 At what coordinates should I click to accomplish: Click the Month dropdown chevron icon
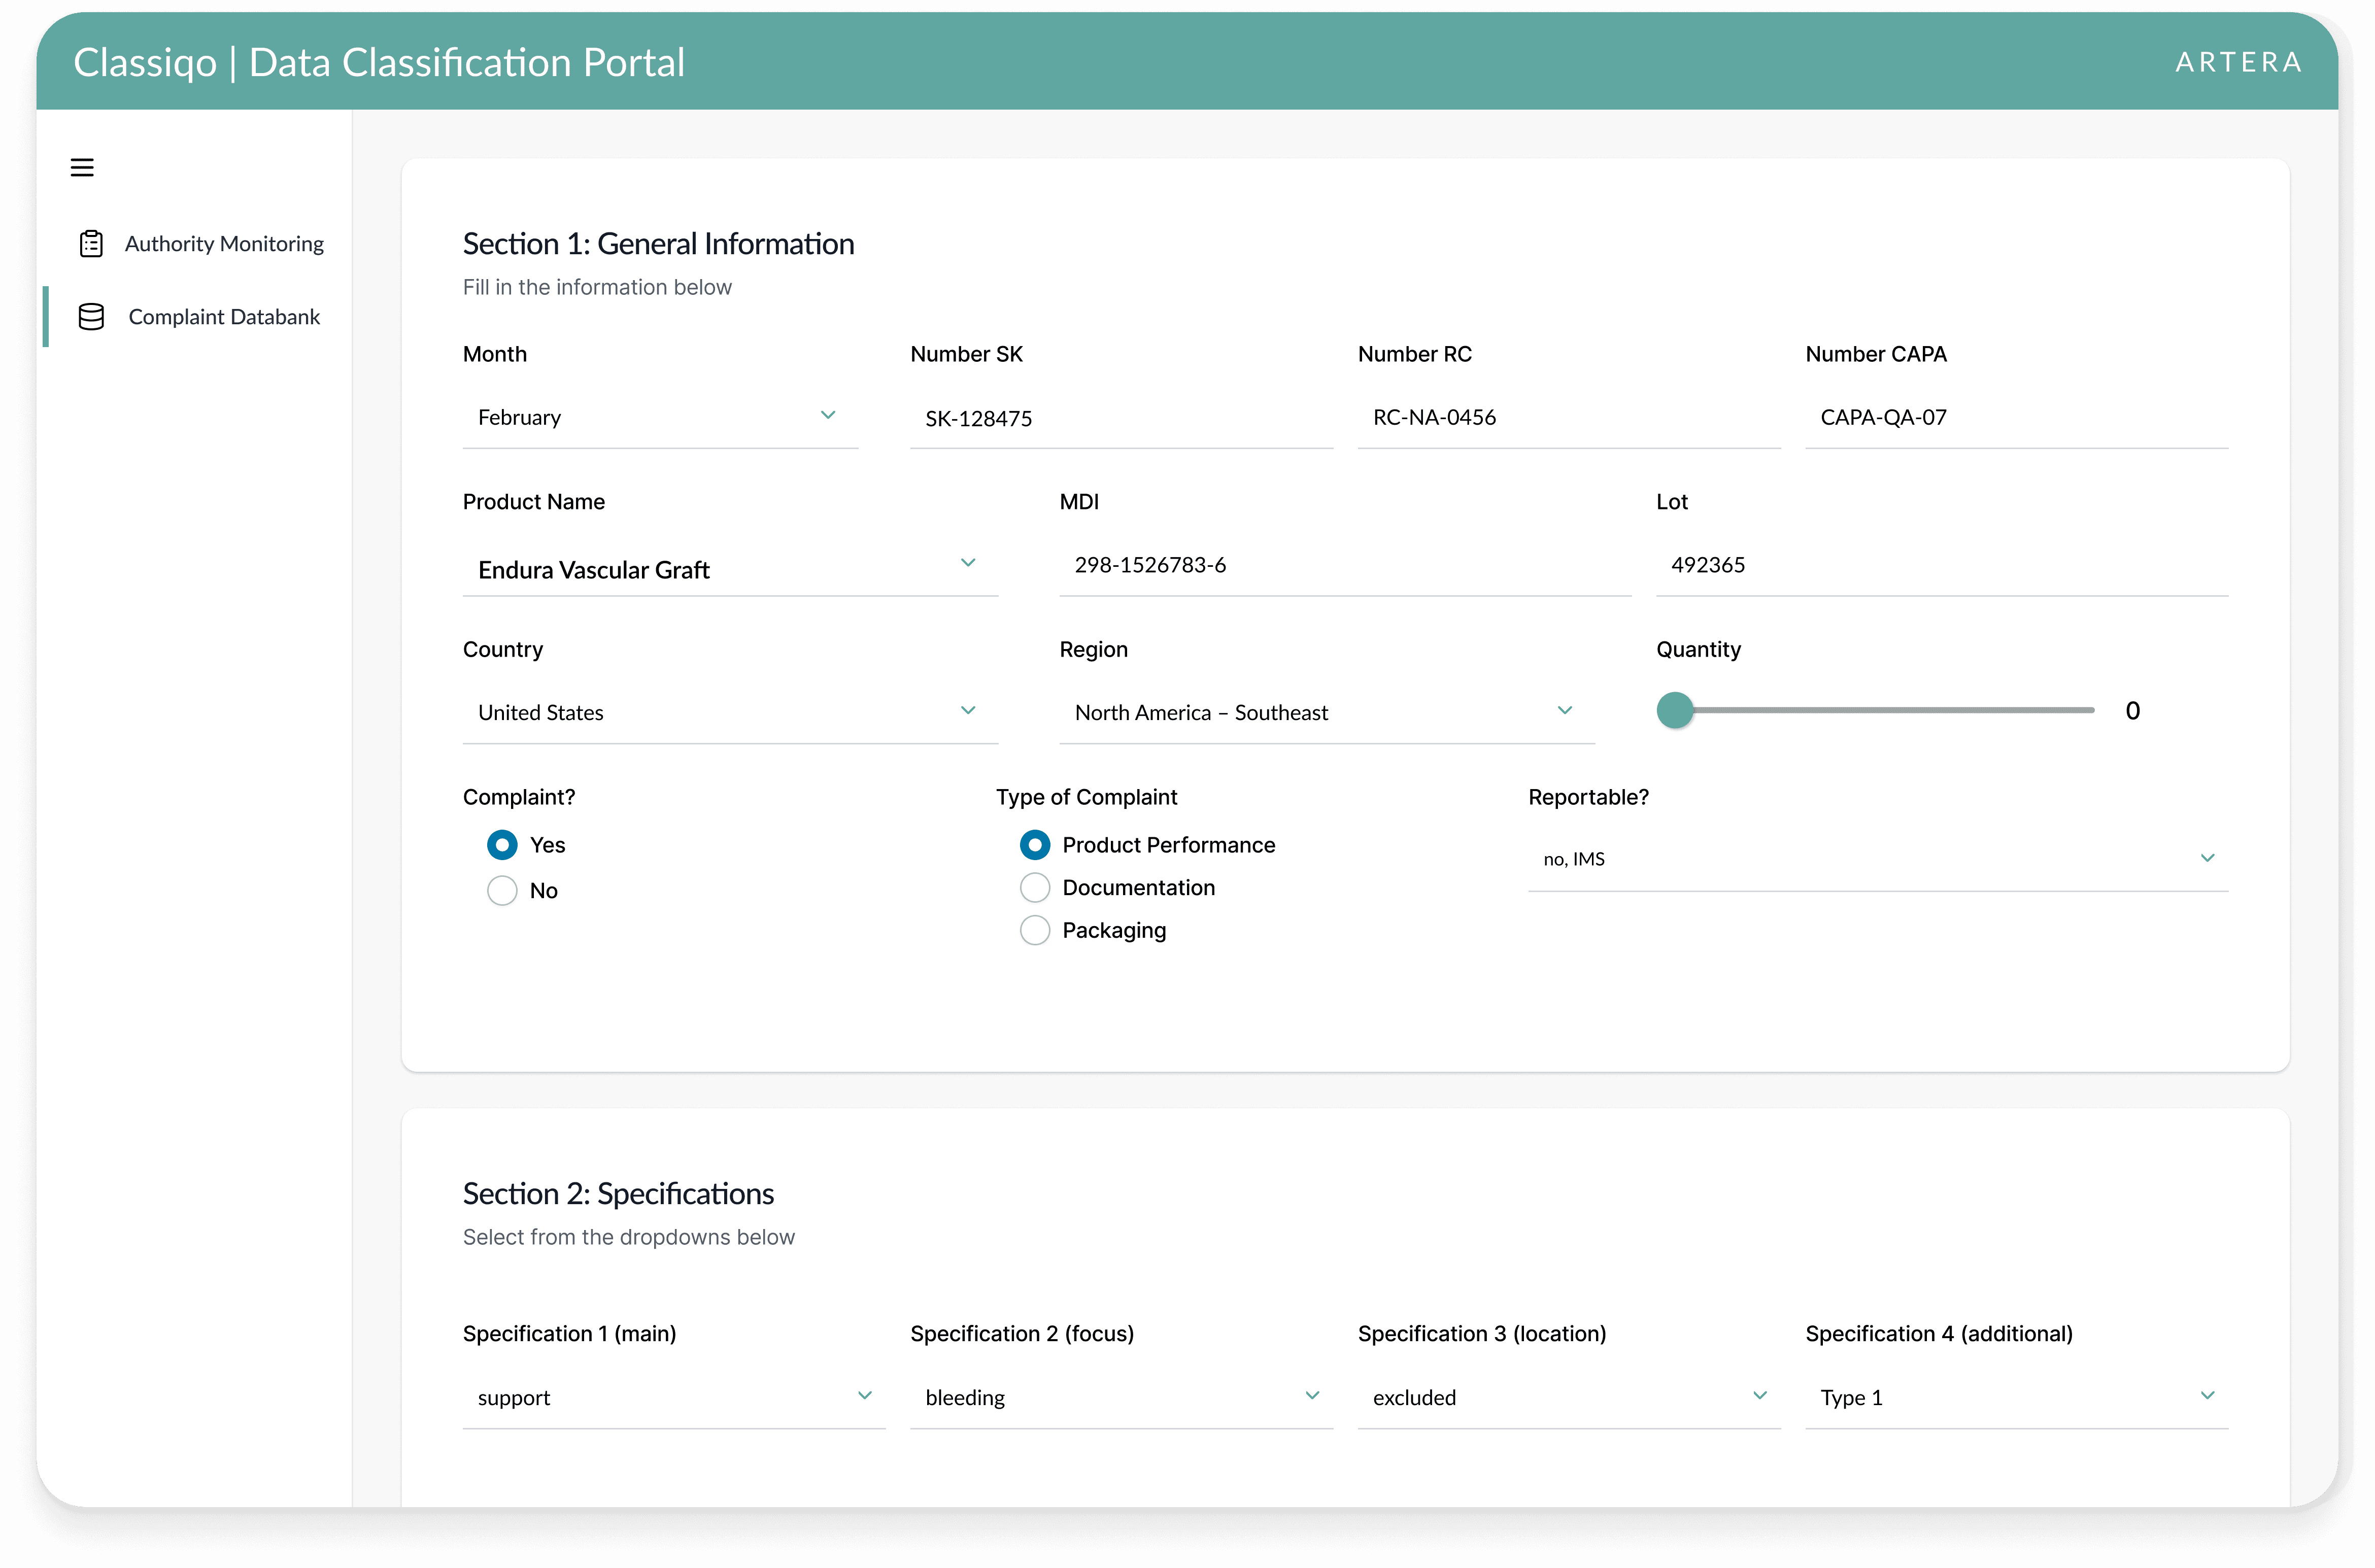coord(827,415)
